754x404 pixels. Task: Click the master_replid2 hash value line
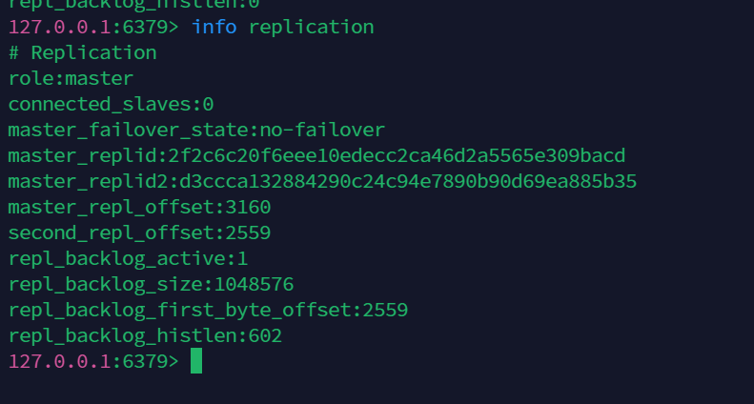[322, 181]
